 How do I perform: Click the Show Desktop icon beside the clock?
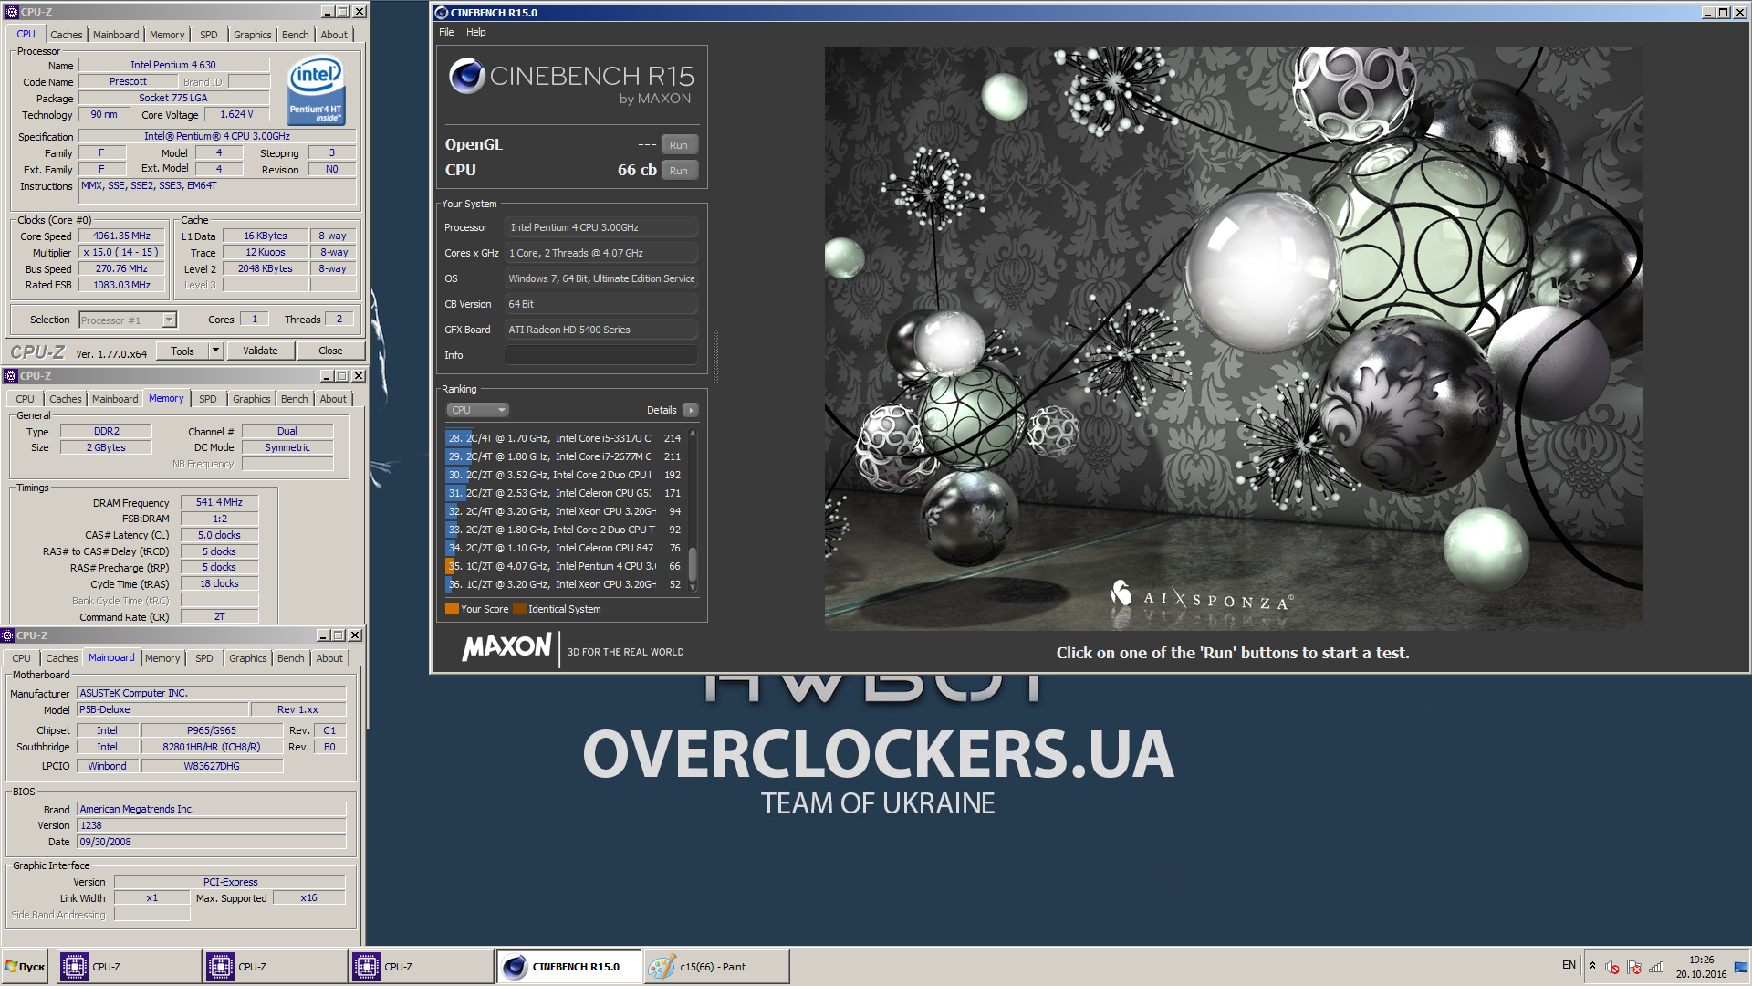[x=1741, y=967]
